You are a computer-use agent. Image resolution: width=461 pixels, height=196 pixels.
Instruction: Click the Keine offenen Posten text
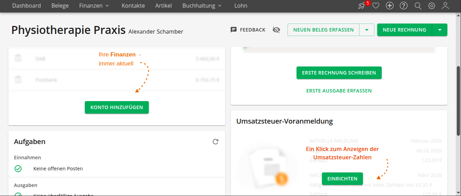tap(58, 169)
